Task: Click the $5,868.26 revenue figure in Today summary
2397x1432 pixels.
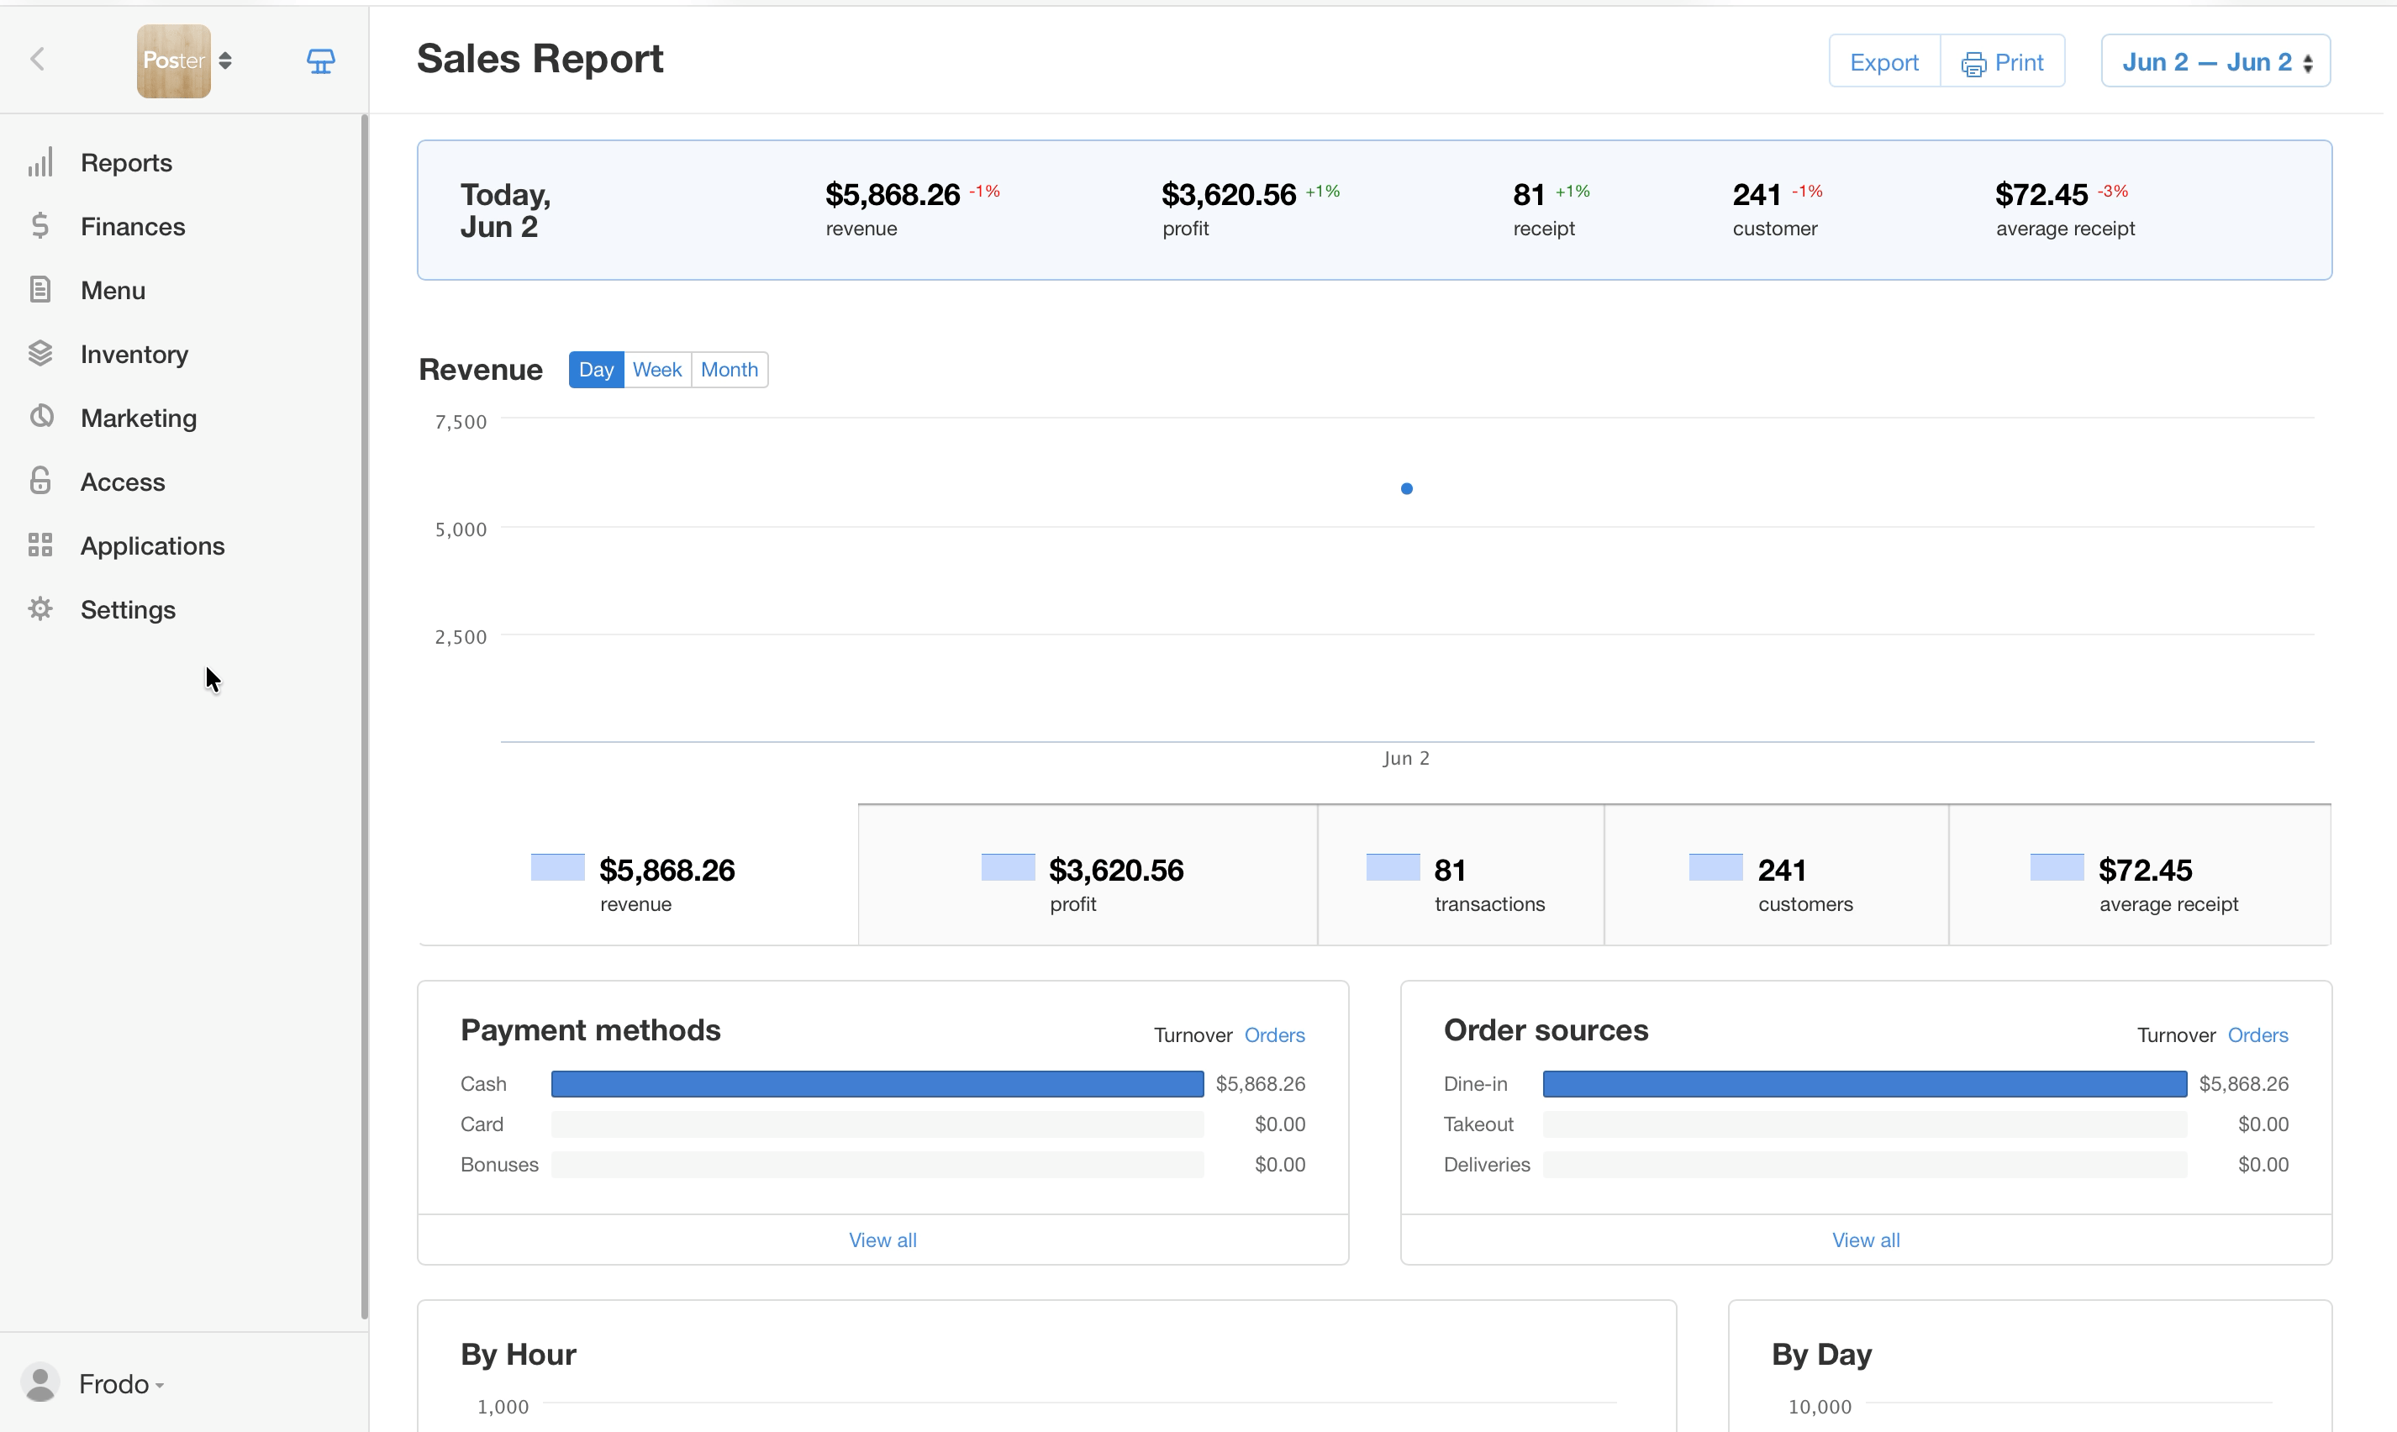Action: click(893, 195)
